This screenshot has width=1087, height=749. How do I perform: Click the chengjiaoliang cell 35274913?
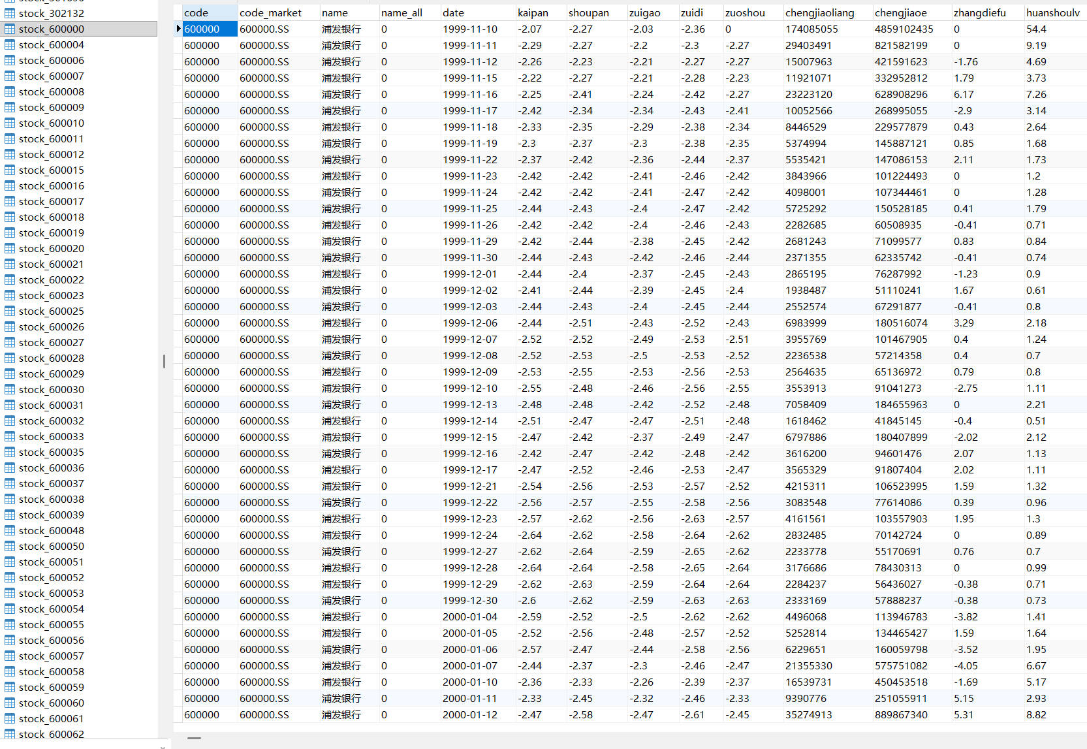coord(828,714)
